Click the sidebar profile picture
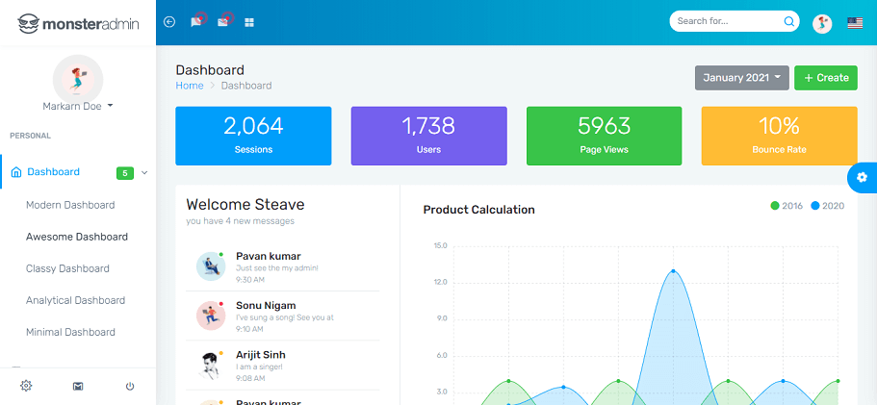 click(x=78, y=79)
